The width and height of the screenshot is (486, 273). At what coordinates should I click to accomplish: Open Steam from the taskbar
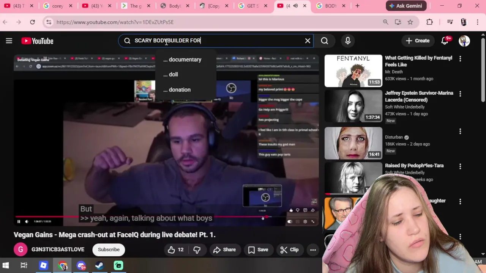100,265
